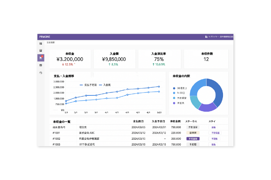The width and height of the screenshot is (271, 180).
Task: Click purple status badge in row #1002
Action: pos(192,139)
